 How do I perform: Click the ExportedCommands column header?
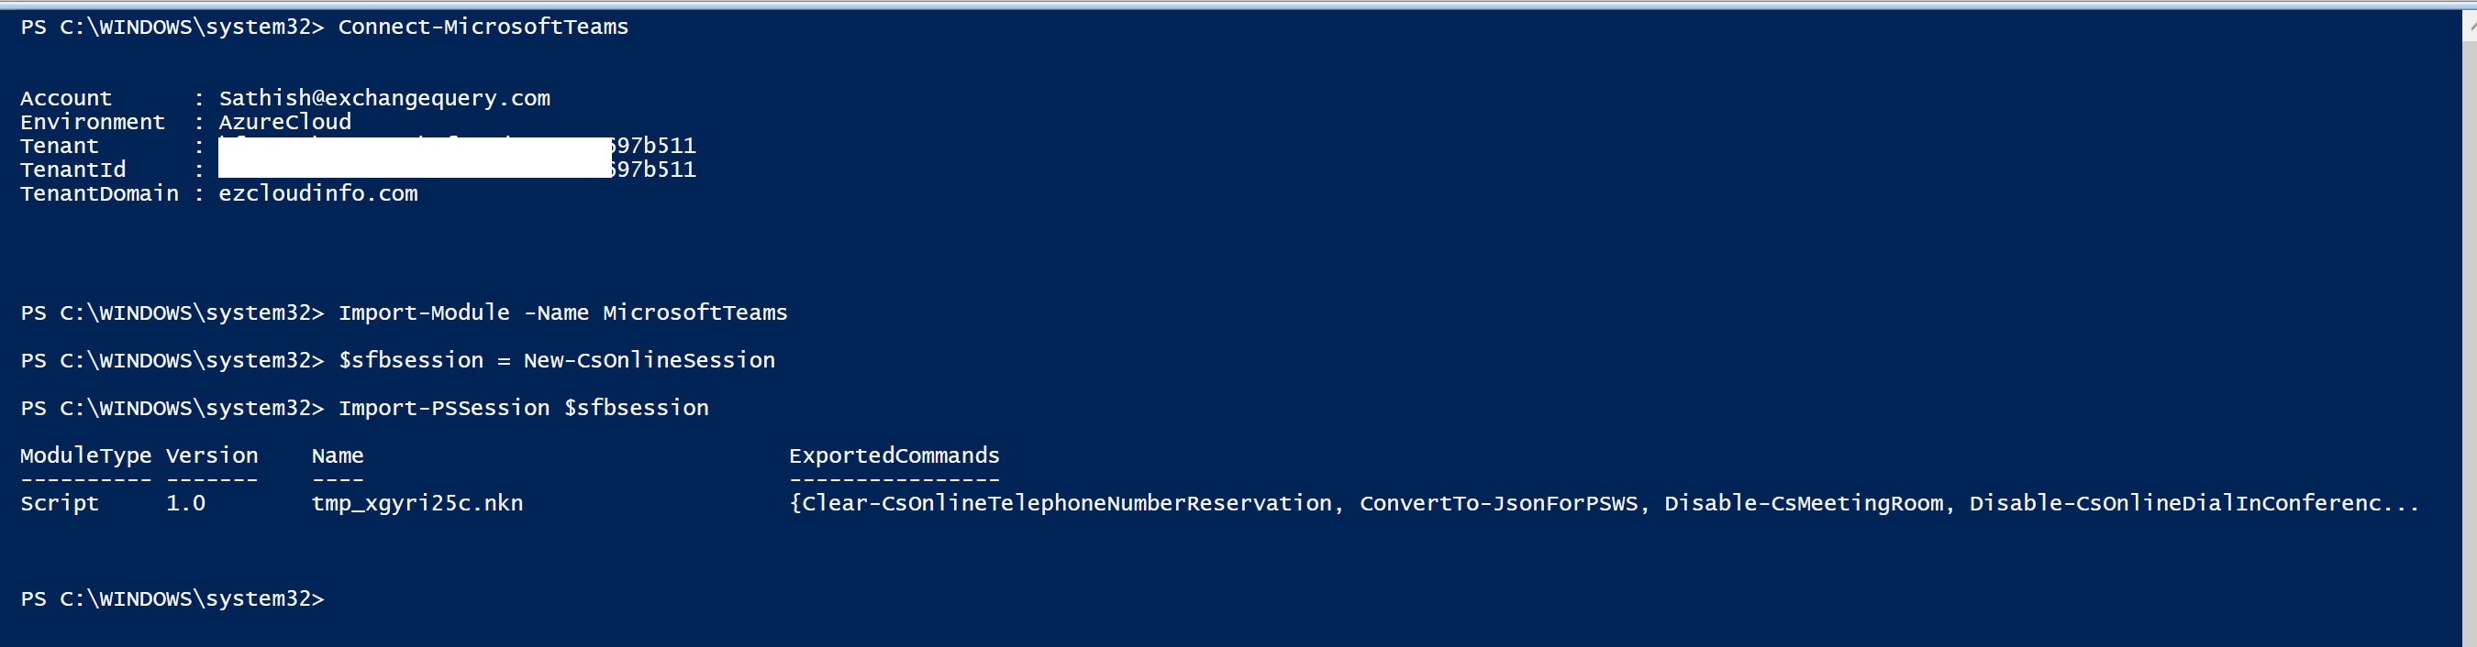tap(894, 456)
